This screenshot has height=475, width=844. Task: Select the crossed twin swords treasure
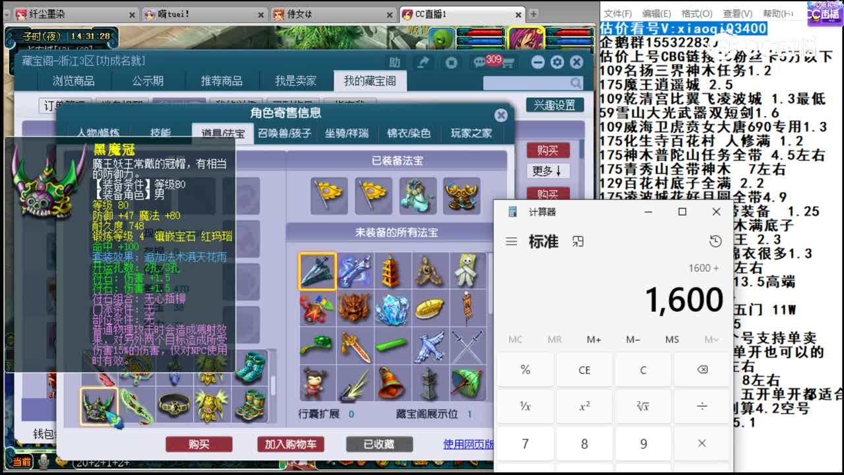click(467, 346)
